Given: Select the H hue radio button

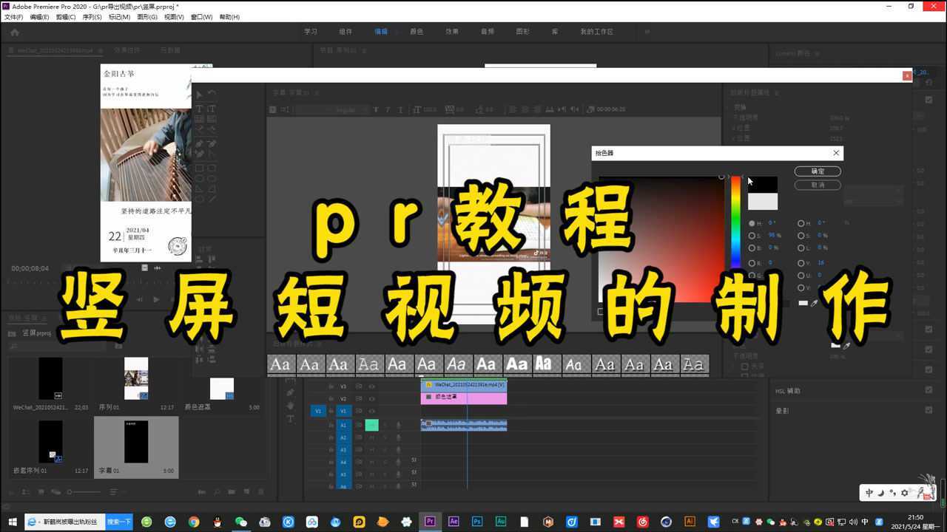Looking at the screenshot, I should [752, 223].
